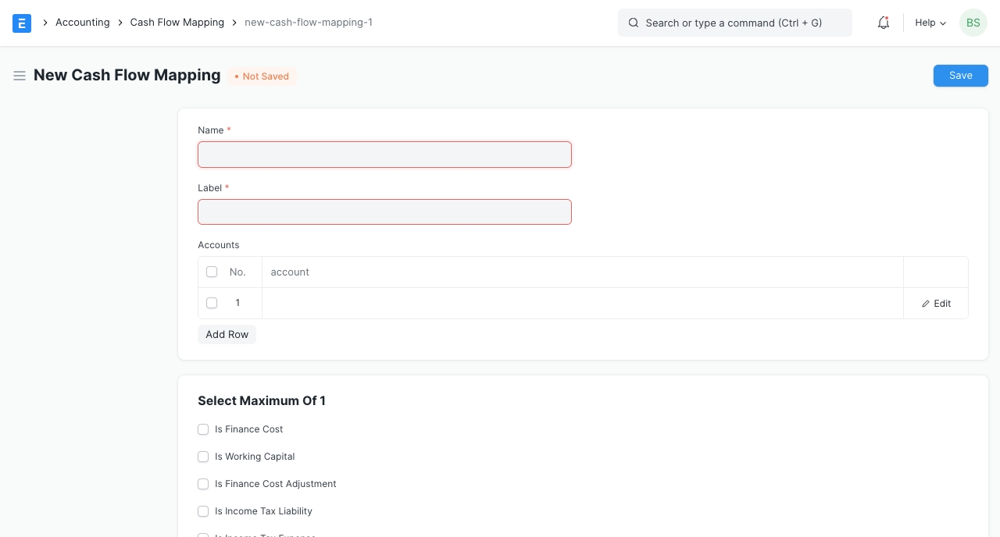Screen dimensions: 1000x537
Task: Go to Accounting breadcrumb
Action: (82, 23)
